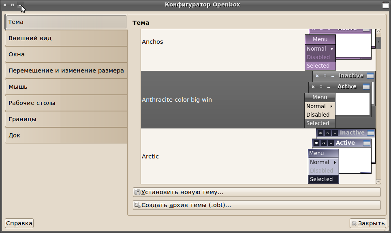Click the Закрыть button
This screenshot has height=233, width=391.
[x=368, y=223]
